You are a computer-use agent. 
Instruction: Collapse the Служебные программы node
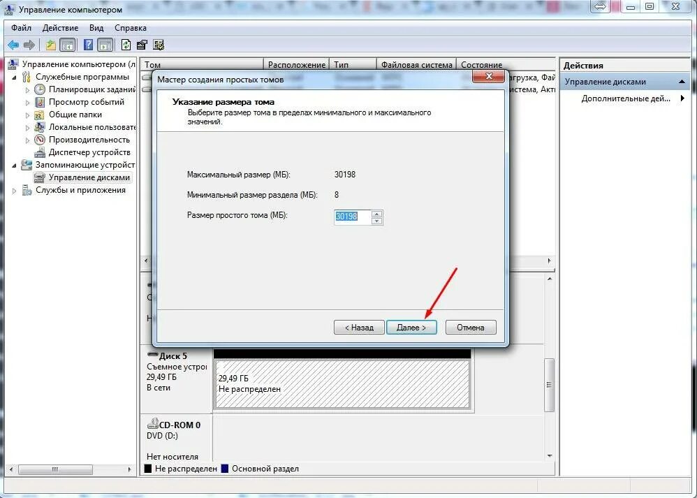click(14, 78)
